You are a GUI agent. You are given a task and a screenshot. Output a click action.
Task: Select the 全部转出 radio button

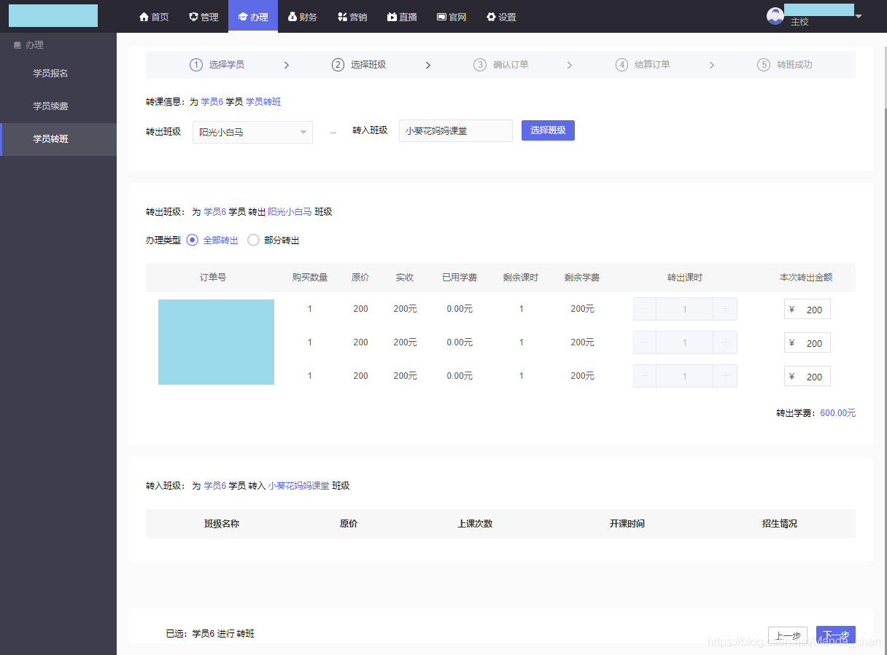191,240
